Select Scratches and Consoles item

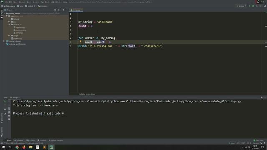(16, 44)
